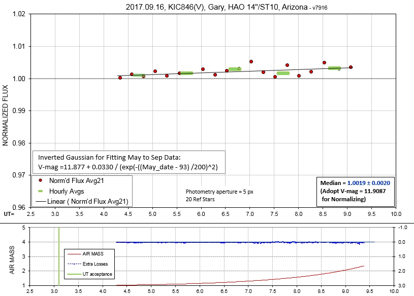Click the 1.02 tick on the flux axis
The height and width of the screenshot is (296, 414).
[x=19, y=14]
